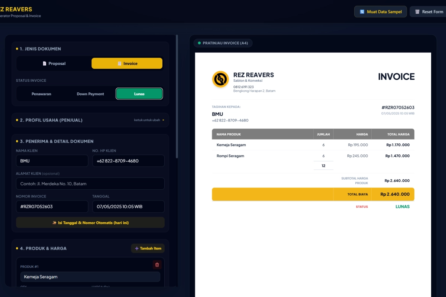Click the Nama Klien field containing BMU
The width and height of the screenshot is (446, 297).
coord(52,161)
